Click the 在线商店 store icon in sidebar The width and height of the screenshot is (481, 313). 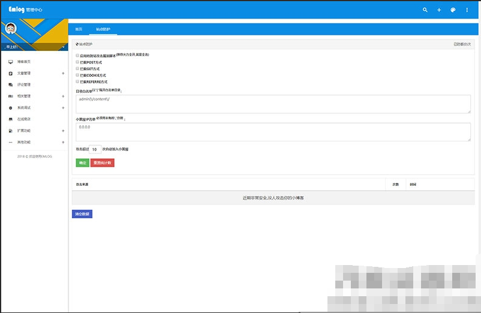click(10, 119)
